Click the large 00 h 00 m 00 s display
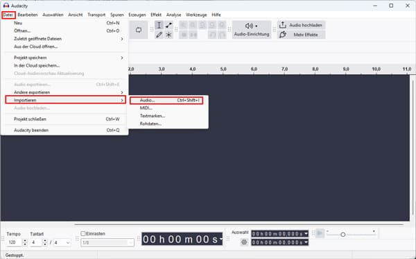This screenshot has width=416, height=259. pyautogui.click(x=182, y=239)
